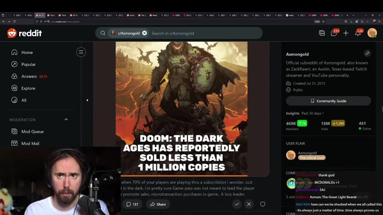Click the page scrollbar thumb
383x215 pixels.
(x=382, y=109)
